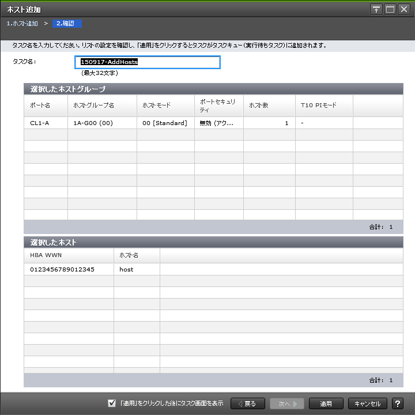Screen dimensions: 415x415
Task: Click the help question mark button
Action: [398, 403]
